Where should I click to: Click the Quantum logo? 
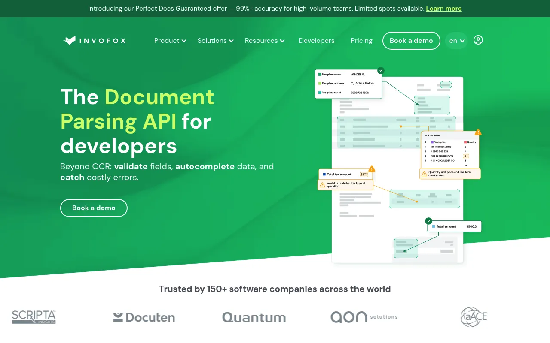pos(254,317)
